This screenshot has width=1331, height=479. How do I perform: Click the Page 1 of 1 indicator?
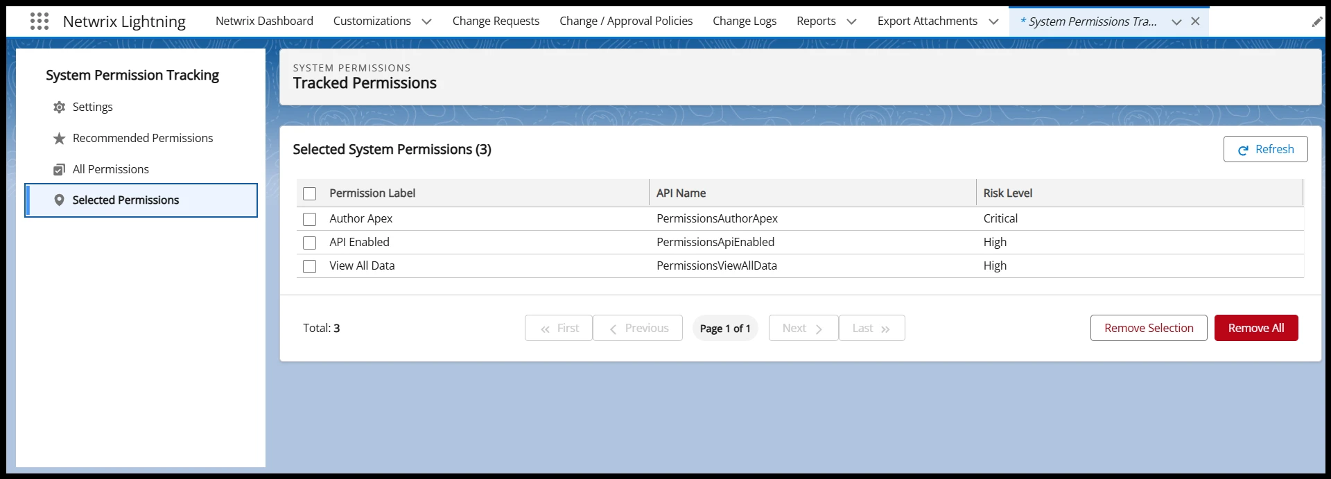(x=725, y=329)
